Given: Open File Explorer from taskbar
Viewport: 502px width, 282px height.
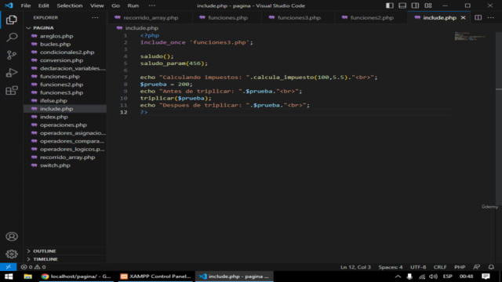Looking at the screenshot, I should click(28, 277).
